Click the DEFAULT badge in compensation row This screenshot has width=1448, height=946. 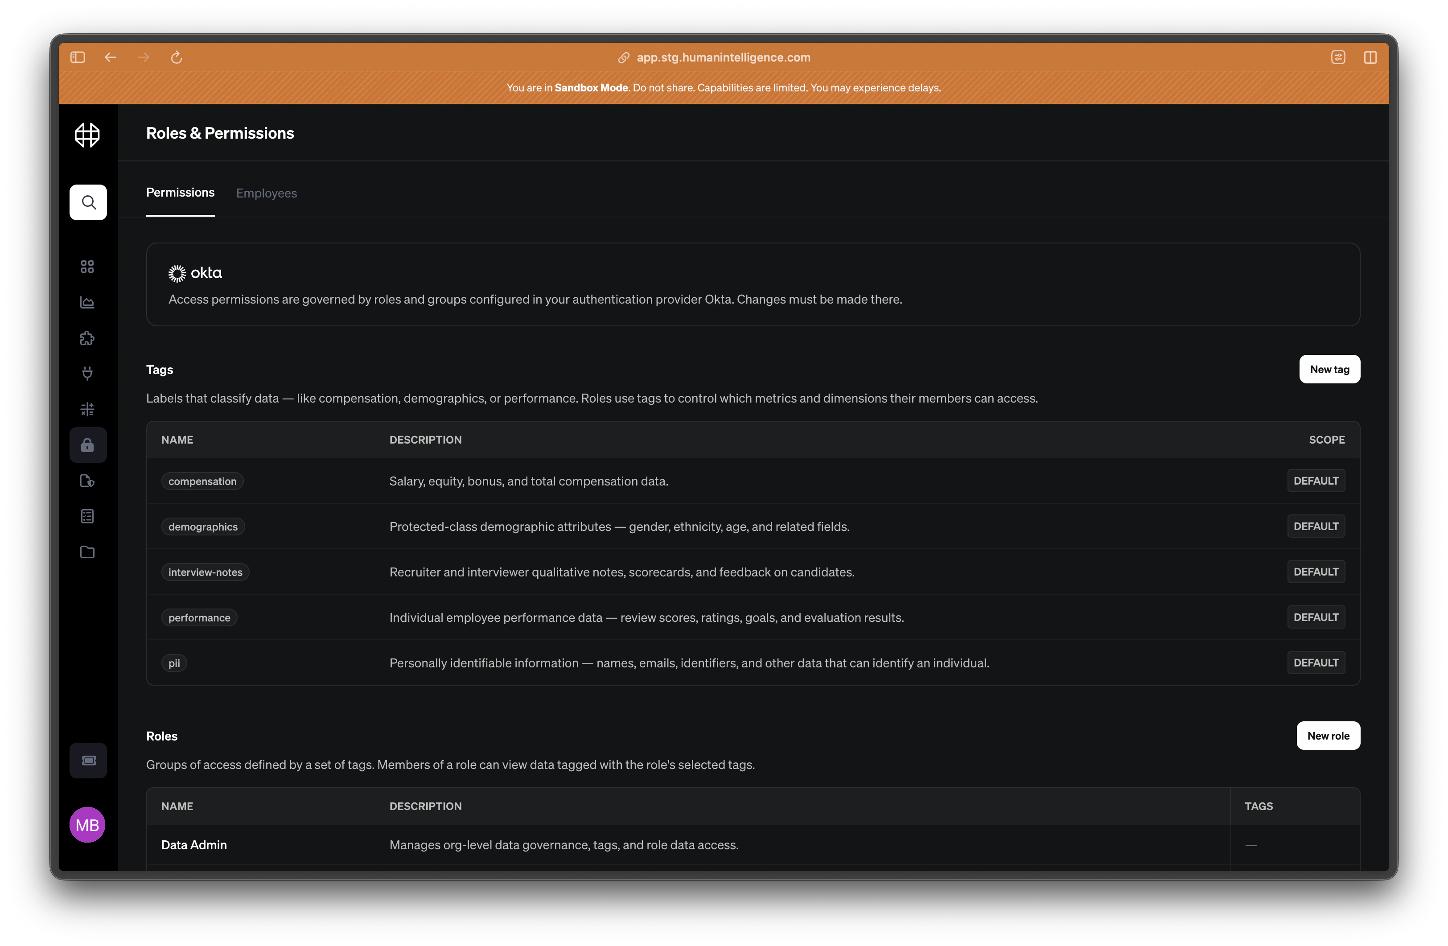point(1316,481)
